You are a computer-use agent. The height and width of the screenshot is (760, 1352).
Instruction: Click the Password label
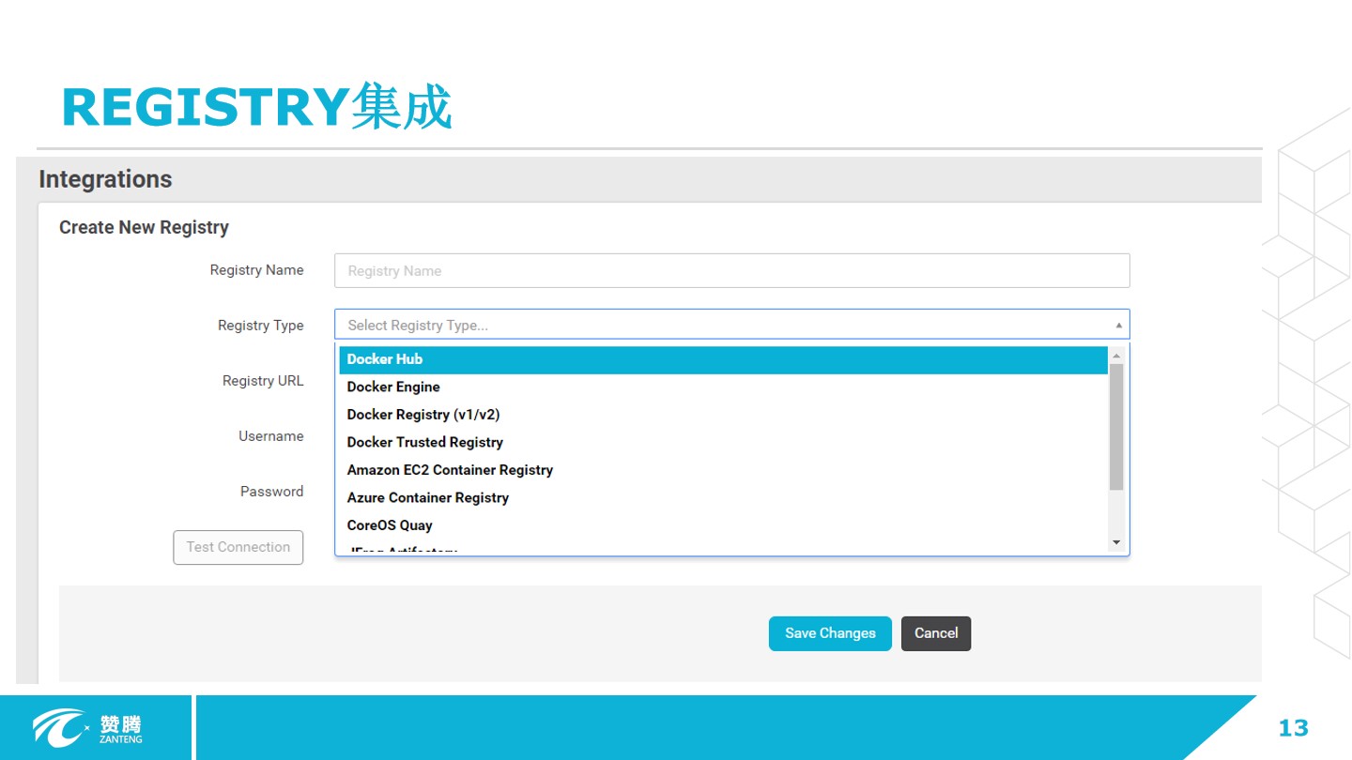(x=271, y=492)
